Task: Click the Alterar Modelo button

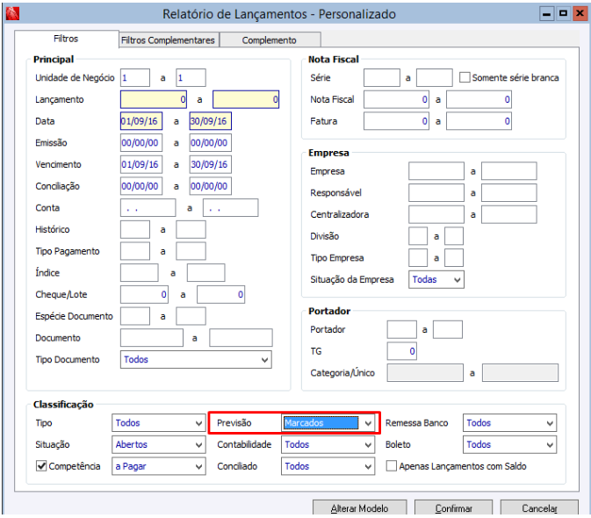Action: click(359, 507)
